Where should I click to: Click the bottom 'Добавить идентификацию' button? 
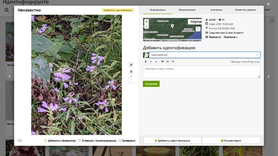pyautogui.click(x=172, y=141)
